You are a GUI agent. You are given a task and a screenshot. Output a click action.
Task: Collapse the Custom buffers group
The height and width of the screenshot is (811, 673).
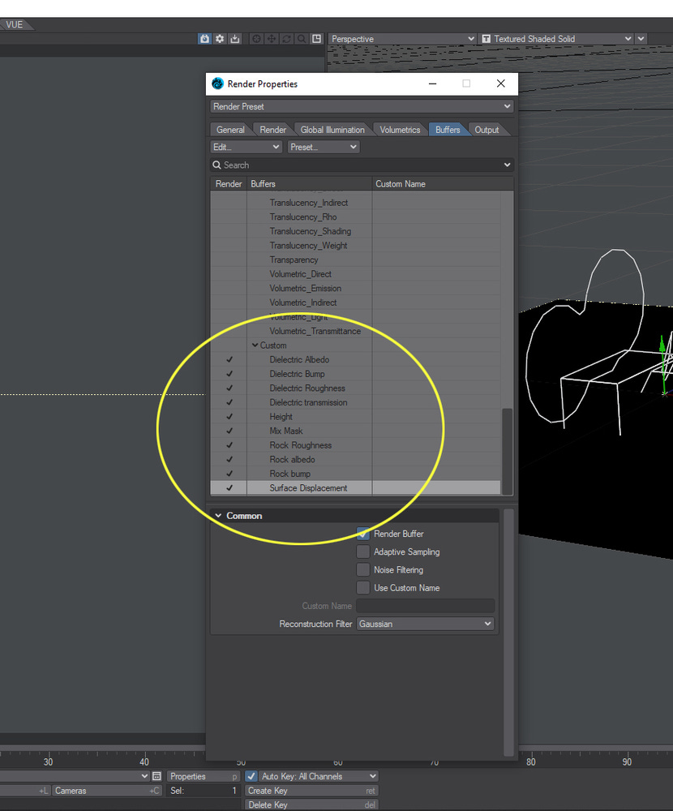click(x=255, y=345)
